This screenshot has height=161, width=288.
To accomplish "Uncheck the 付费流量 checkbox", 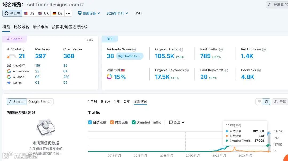I will point(112,122).
